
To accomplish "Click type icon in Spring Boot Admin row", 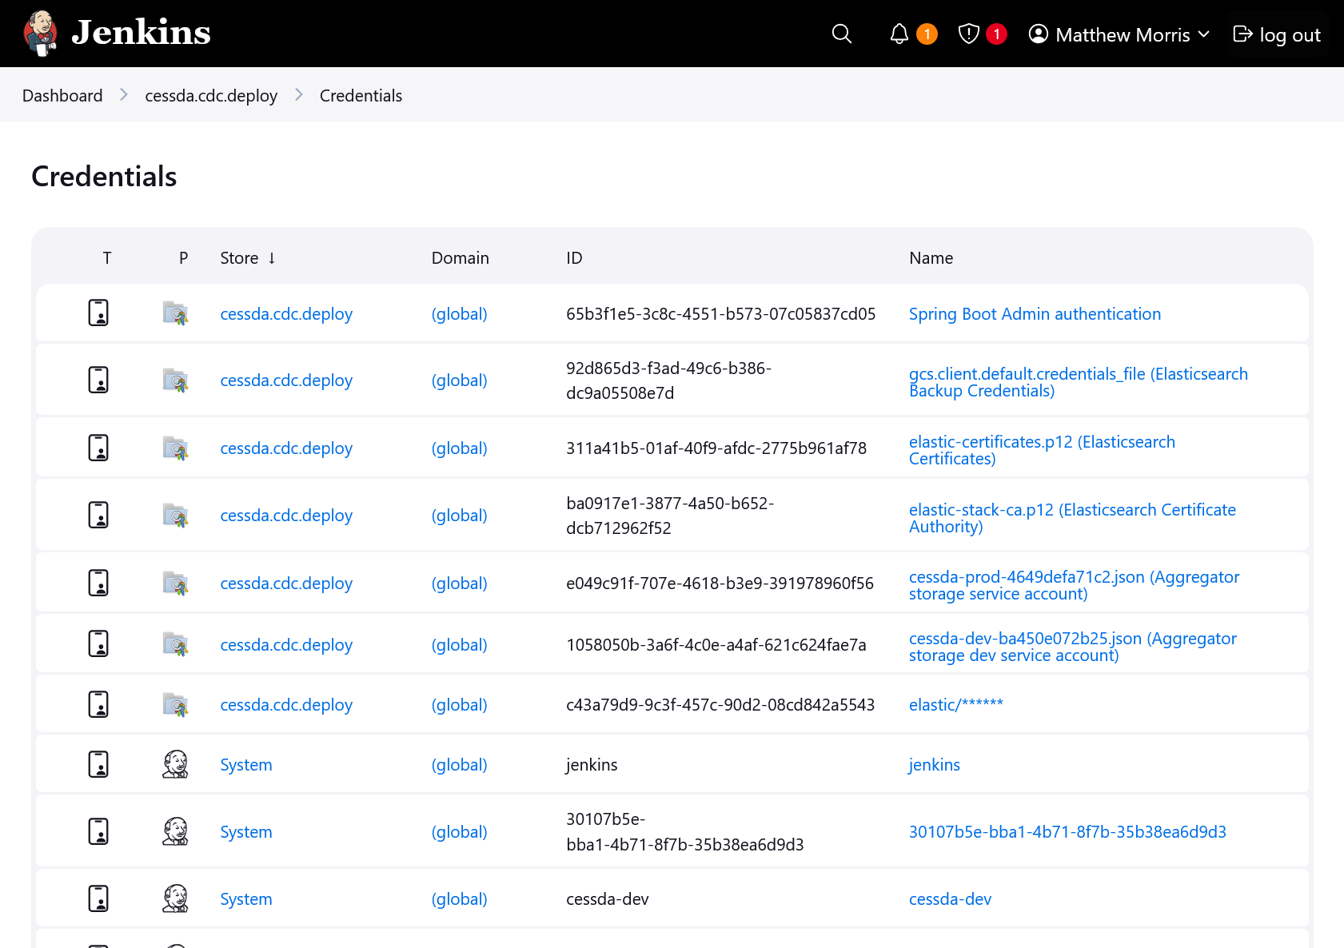I will 98,313.
